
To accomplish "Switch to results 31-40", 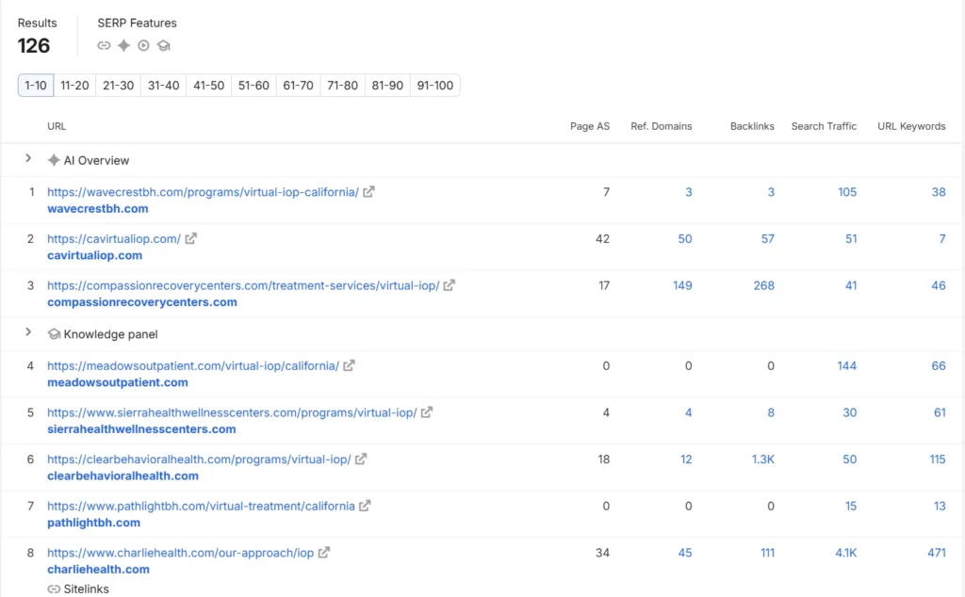I will tap(164, 86).
